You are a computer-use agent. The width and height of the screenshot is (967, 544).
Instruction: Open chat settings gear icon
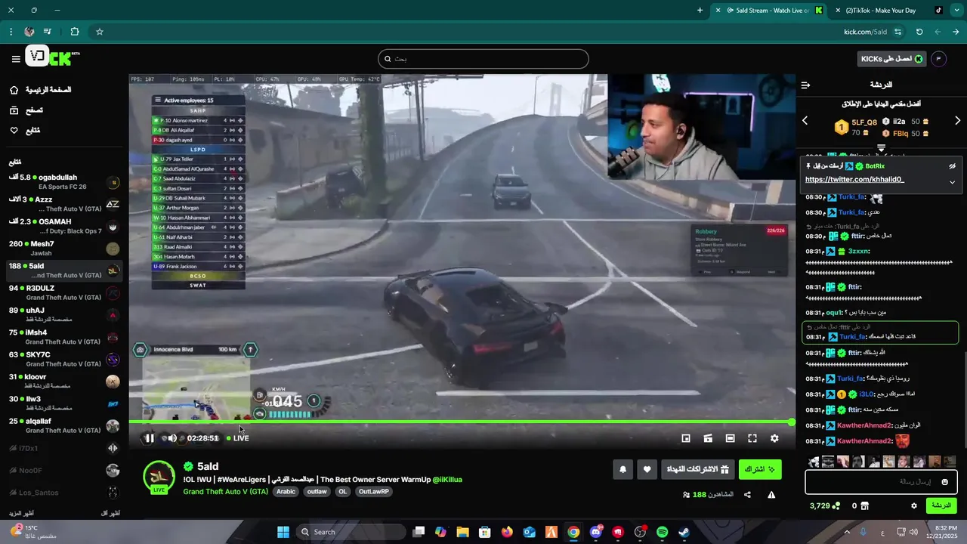coord(913,506)
